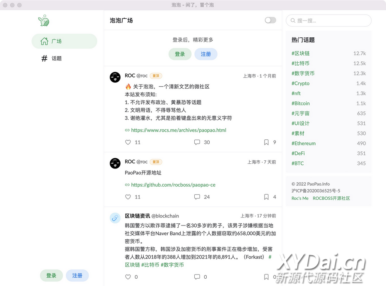Click the PaoPao whale logo icon
This screenshot has height=286, width=386.
coord(44,21)
